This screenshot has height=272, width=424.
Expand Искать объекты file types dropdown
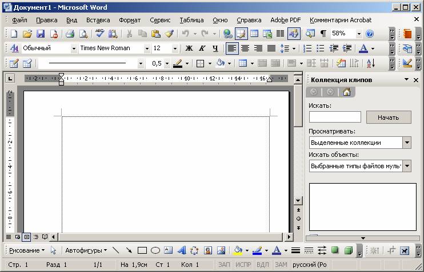tap(407, 166)
